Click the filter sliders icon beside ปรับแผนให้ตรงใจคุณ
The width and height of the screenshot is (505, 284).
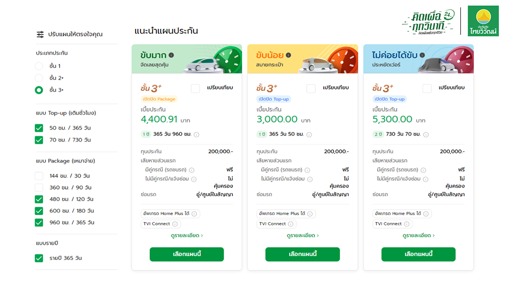coord(40,35)
